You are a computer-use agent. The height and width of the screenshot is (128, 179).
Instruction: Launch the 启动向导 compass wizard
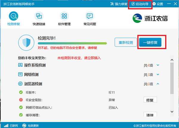(x=140, y=4)
